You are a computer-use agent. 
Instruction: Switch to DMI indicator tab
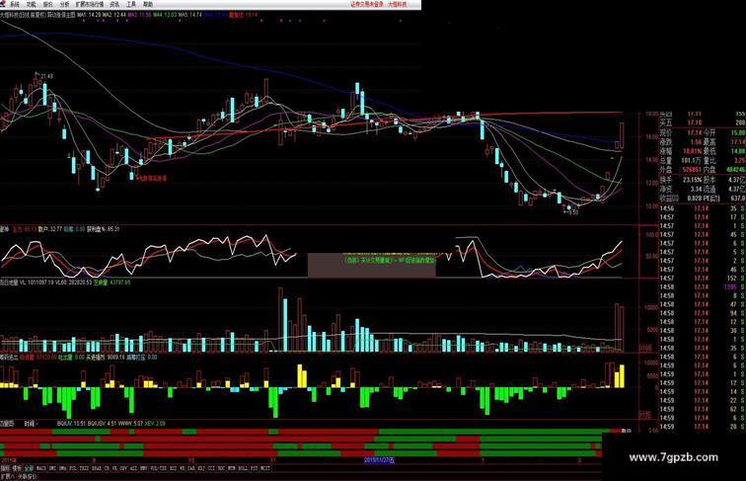click(52, 468)
